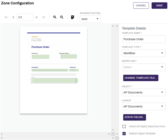Click the Template Details heading

(x=134, y=28)
